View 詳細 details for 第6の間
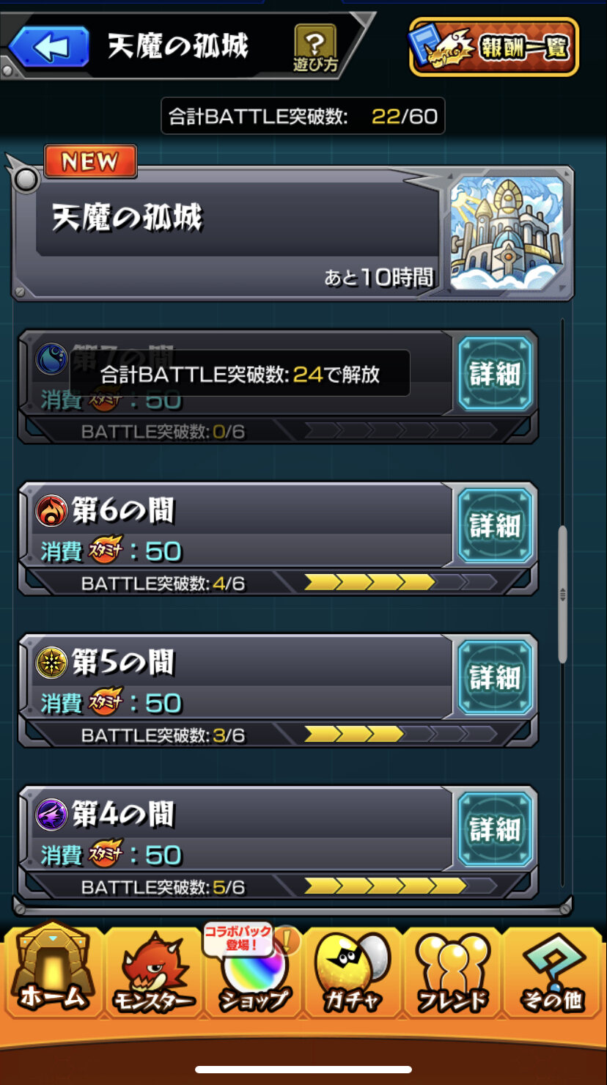 (x=496, y=526)
